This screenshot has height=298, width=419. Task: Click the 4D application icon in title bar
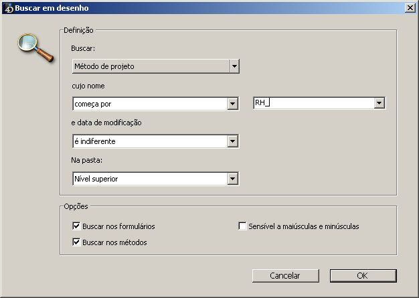[x=9, y=9]
